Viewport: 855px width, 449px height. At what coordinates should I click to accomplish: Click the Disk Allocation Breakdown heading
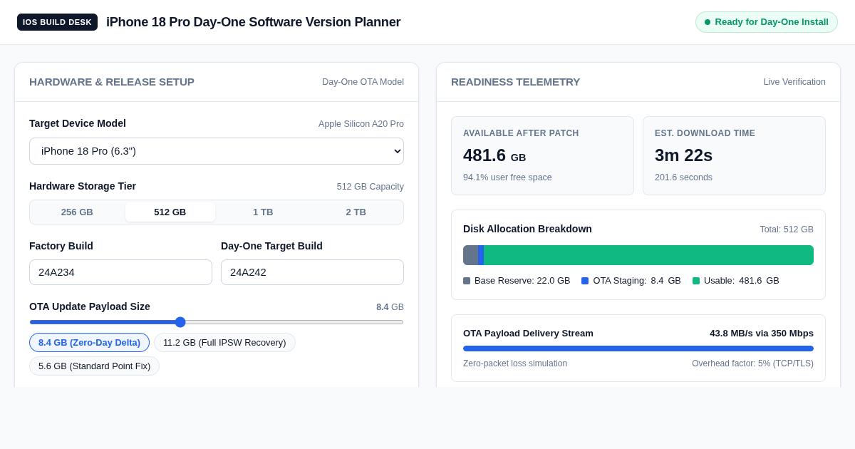(527, 229)
